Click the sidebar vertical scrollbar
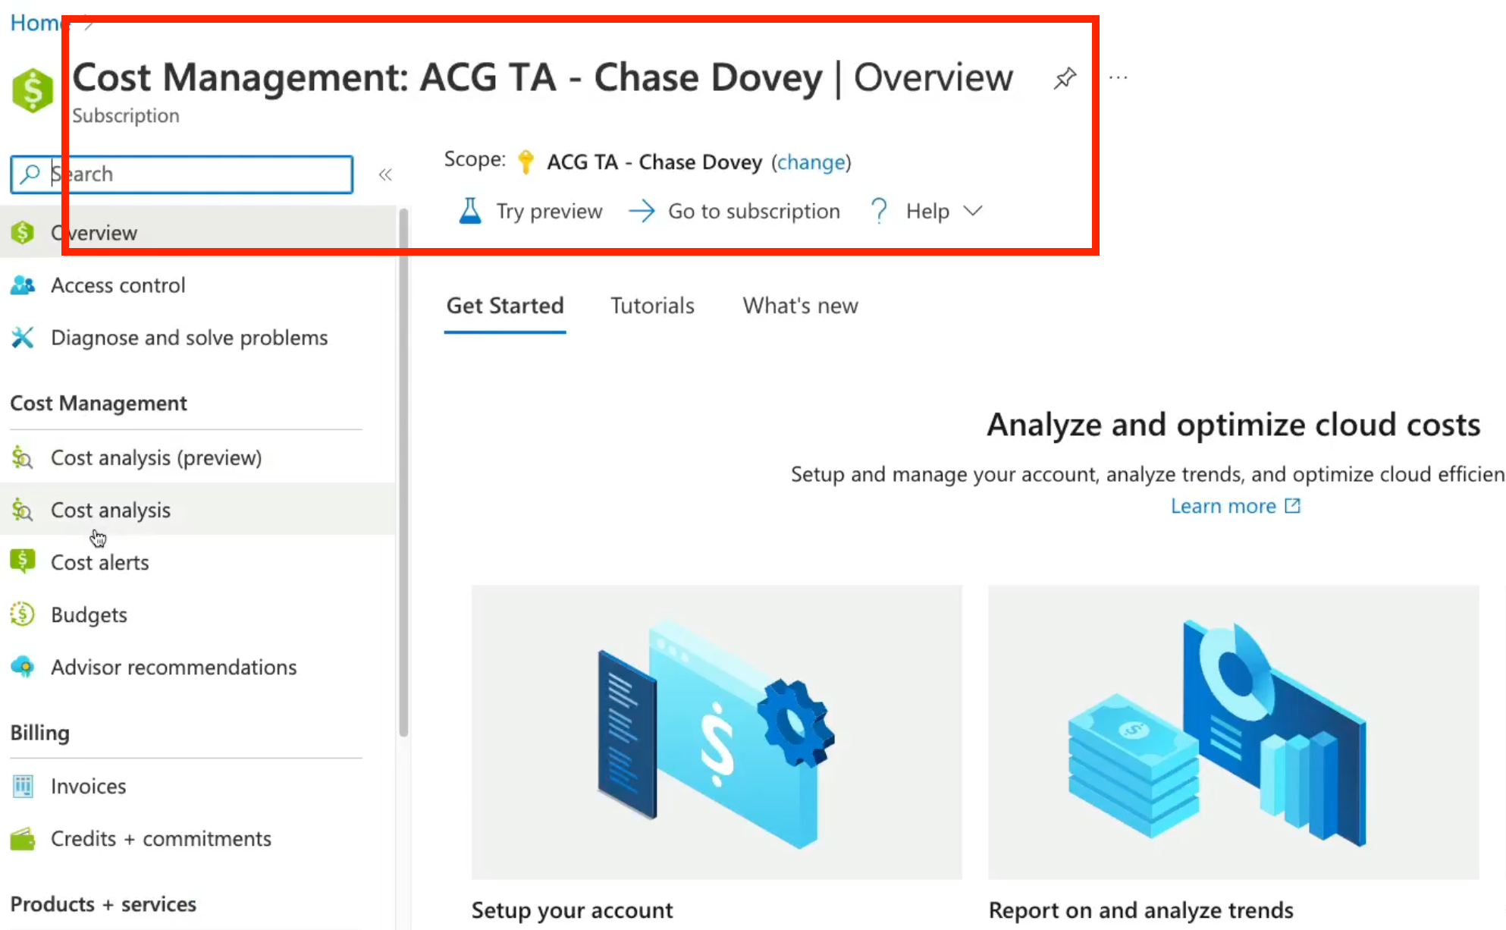 click(x=403, y=470)
